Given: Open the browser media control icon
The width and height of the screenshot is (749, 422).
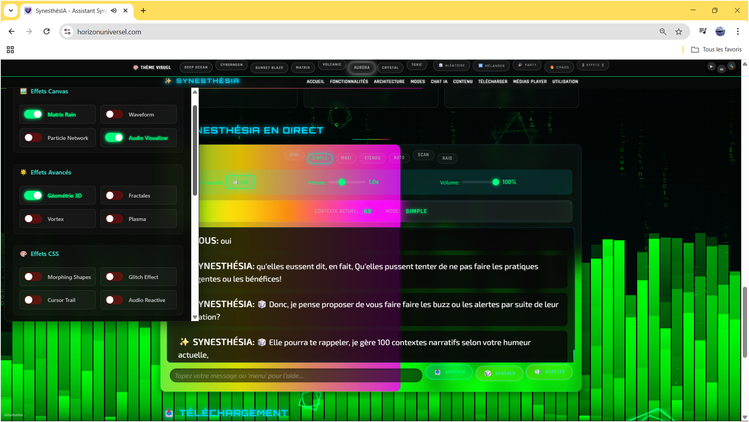Looking at the screenshot, I should coord(703,32).
